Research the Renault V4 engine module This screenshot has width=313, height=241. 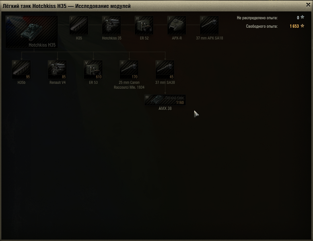click(x=57, y=69)
